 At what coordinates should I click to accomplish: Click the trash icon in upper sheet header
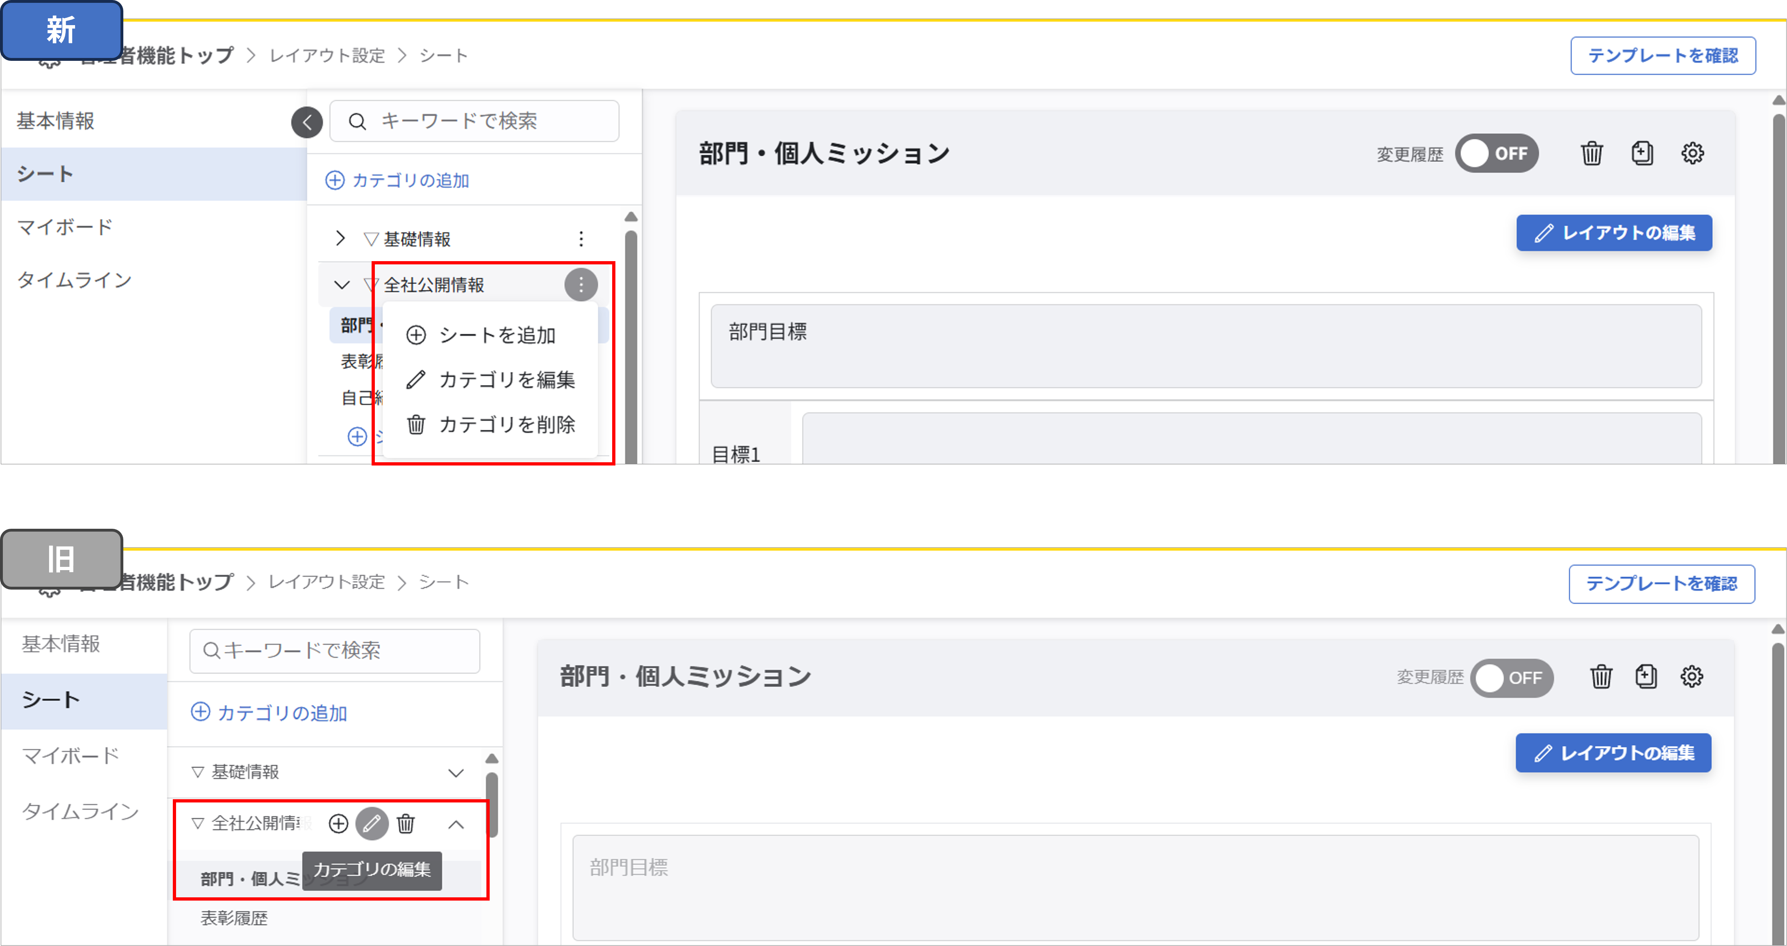tap(1591, 153)
